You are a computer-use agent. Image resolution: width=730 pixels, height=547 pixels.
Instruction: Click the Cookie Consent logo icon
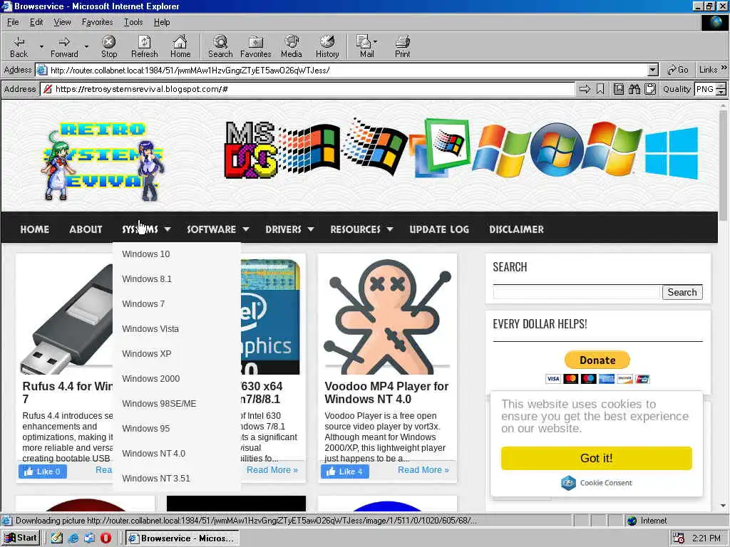(568, 483)
